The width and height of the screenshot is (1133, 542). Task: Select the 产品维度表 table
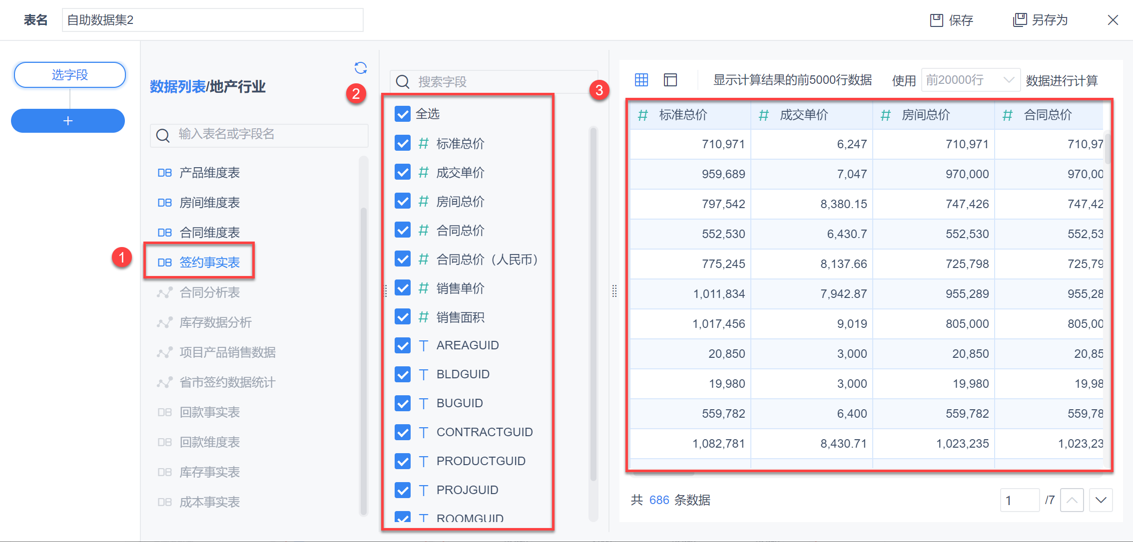pyautogui.click(x=209, y=173)
